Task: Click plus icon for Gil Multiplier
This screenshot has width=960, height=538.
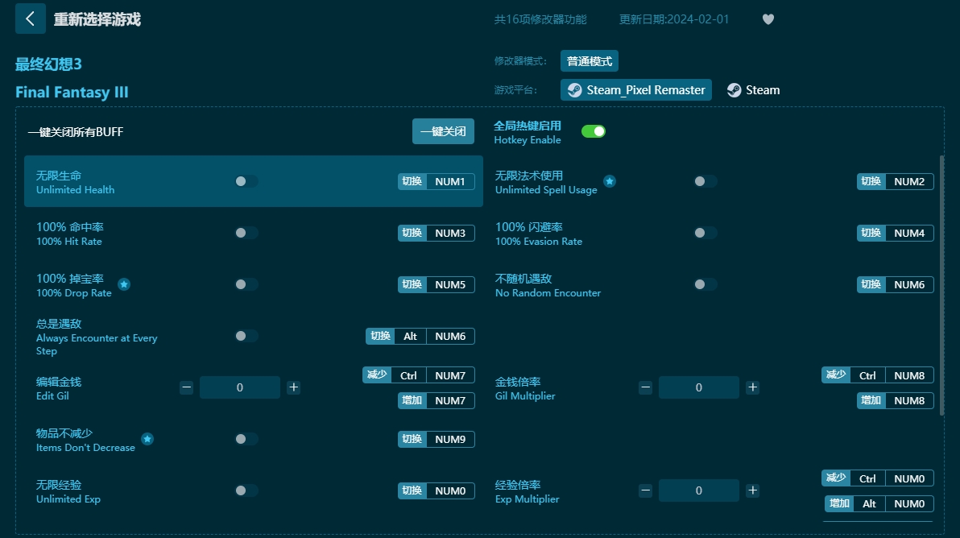Action: 752,387
